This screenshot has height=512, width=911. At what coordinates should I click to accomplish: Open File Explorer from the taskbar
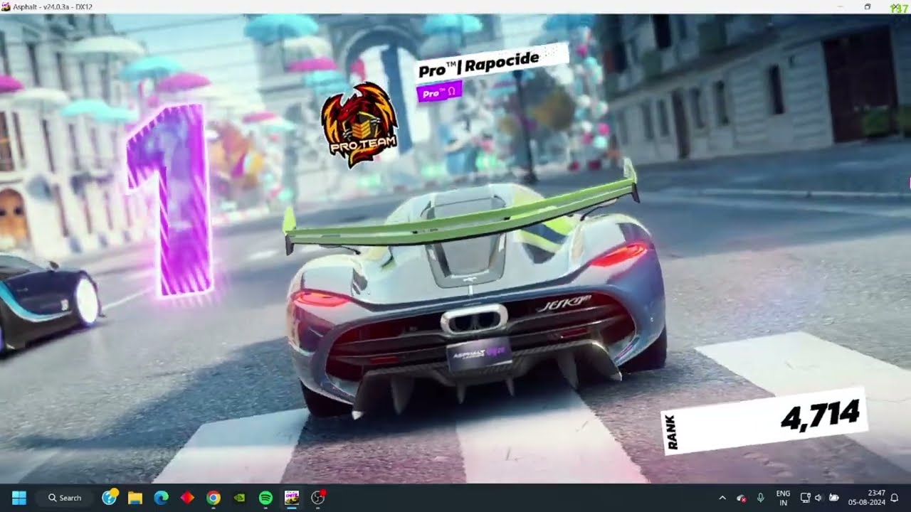pyautogui.click(x=135, y=498)
